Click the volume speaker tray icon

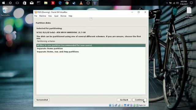tap(177, 3)
